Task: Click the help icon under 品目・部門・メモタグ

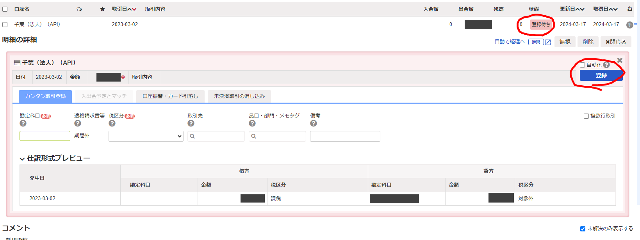Action: point(252,123)
